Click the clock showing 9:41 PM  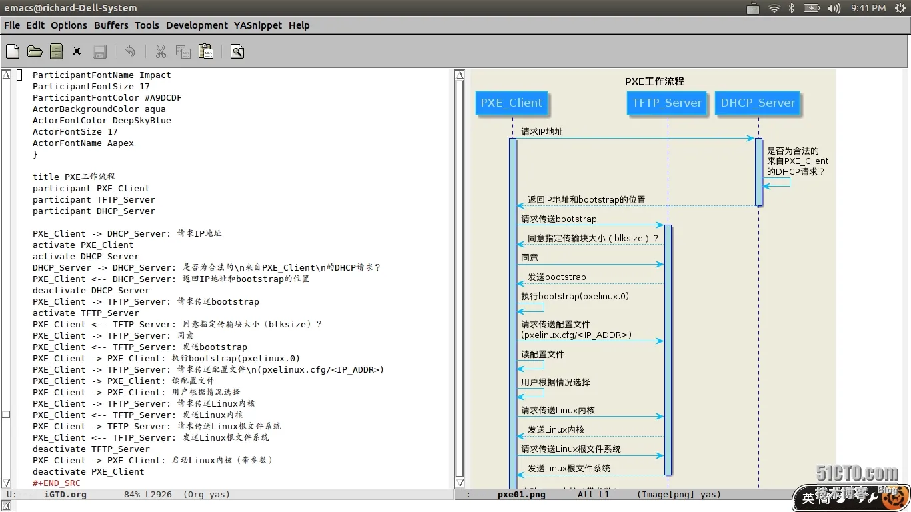click(x=868, y=8)
